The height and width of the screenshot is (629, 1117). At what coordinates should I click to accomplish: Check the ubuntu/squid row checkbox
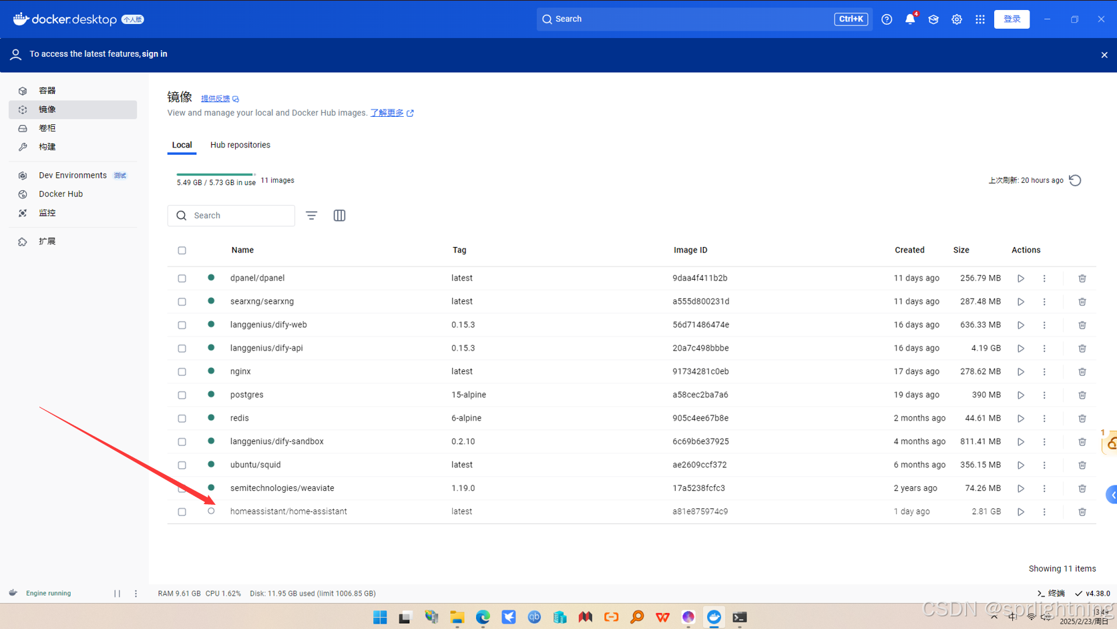182,465
